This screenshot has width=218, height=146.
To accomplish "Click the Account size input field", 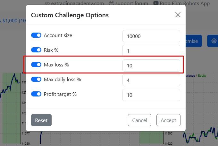I will (151, 36).
